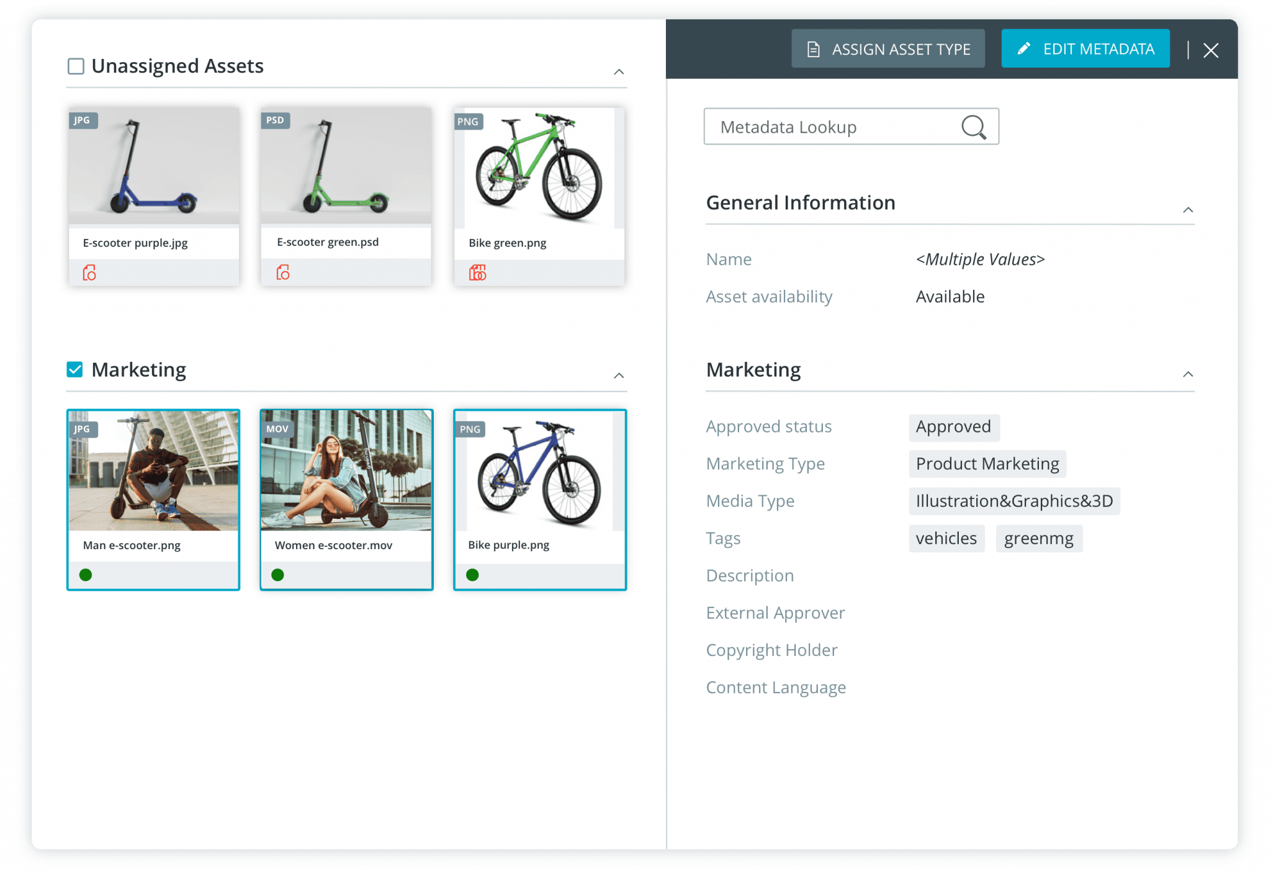Click the red unassigned-type icon on E-scooter purple.jpg
This screenshot has height=870, width=1271.
tap(89, 272)
